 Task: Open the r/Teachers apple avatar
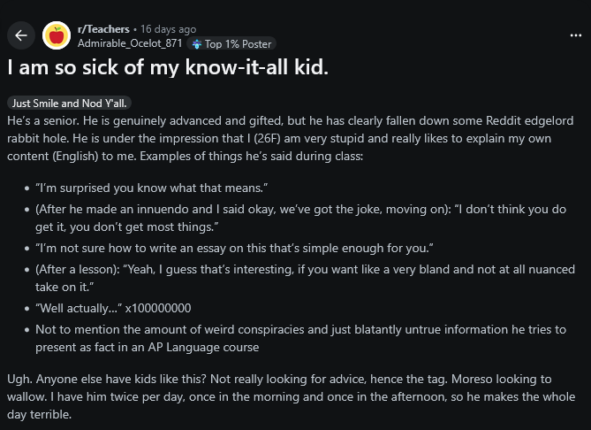click(x=57, y=35)
